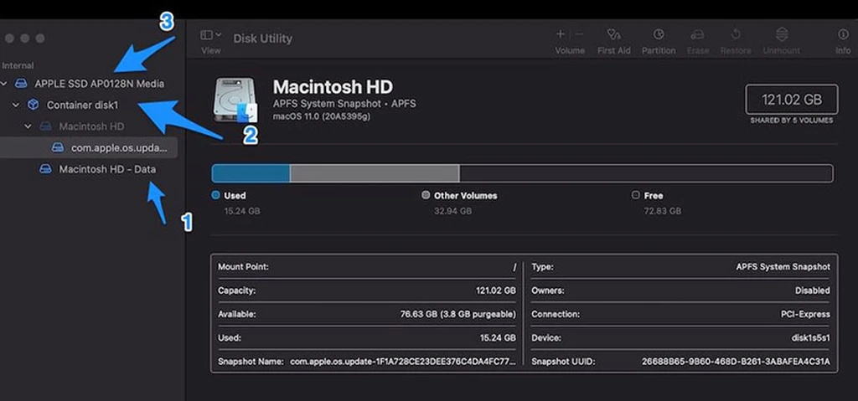Select APPLE SSD AP0128N Media in sidebar

click(x=99, y=84)
